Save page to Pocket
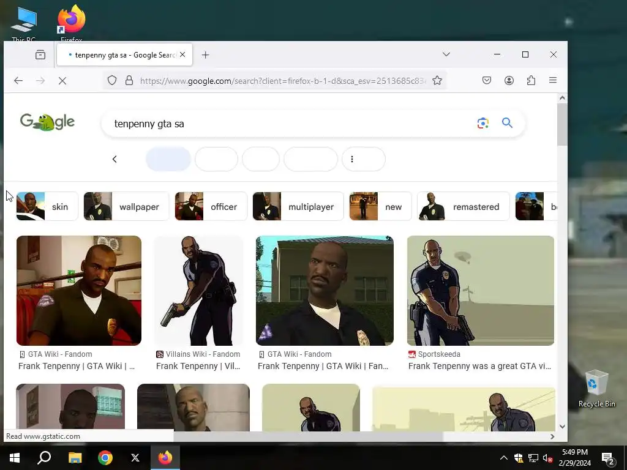Screen dimensions: 627x470 tap(487, 81)
